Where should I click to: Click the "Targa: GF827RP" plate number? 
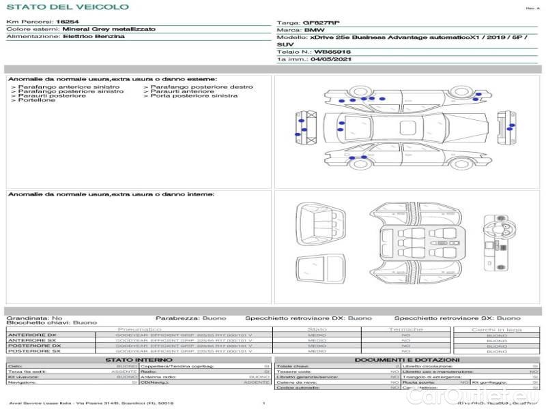tap(308, 22)
